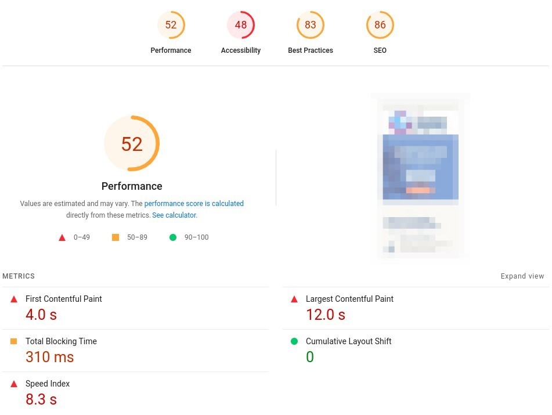This screenshot has height=415, width=552.
Task: Open the Best Practices gauge showing 83
Action: (x=310, y=25)
